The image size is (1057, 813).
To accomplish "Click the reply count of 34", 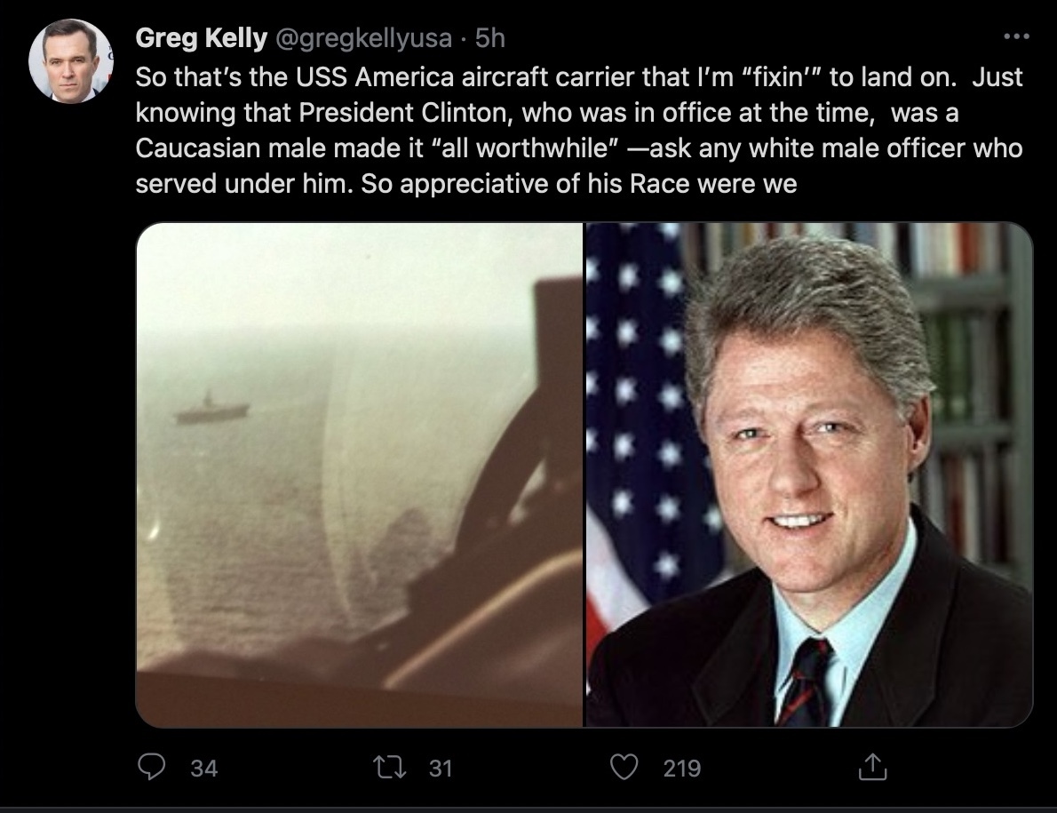I will click(x=203, y=769).
